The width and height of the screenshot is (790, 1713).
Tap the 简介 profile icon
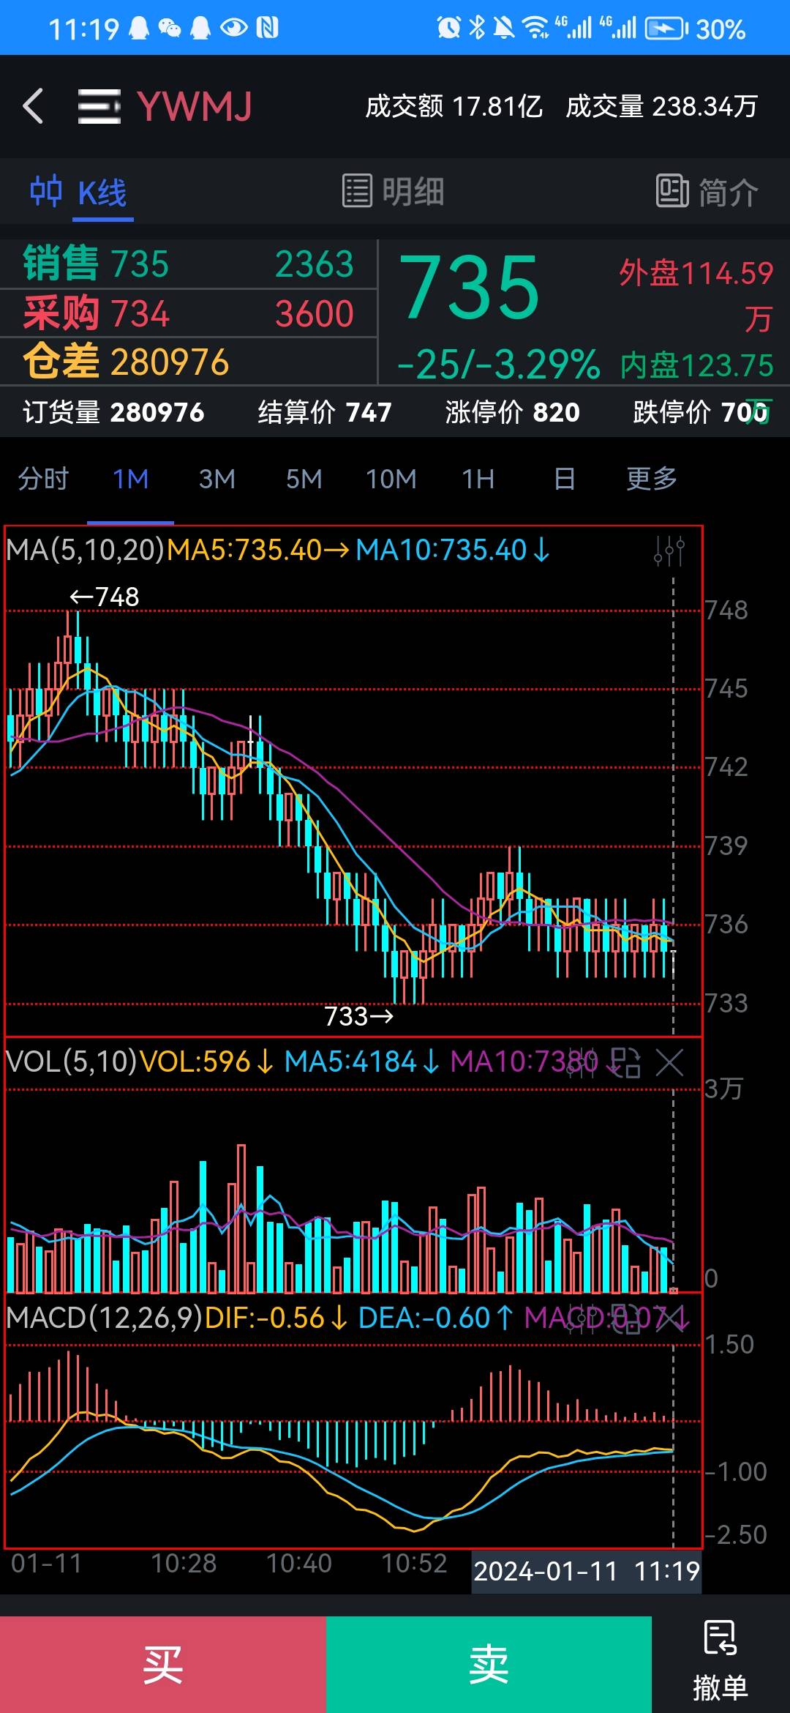click(x=671, y=192)
